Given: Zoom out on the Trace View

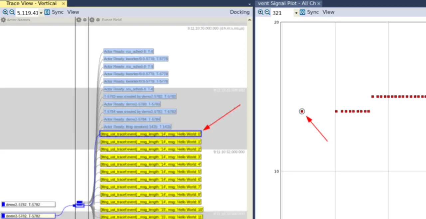Looking at the screenshot, I should [x=12, y=12].
